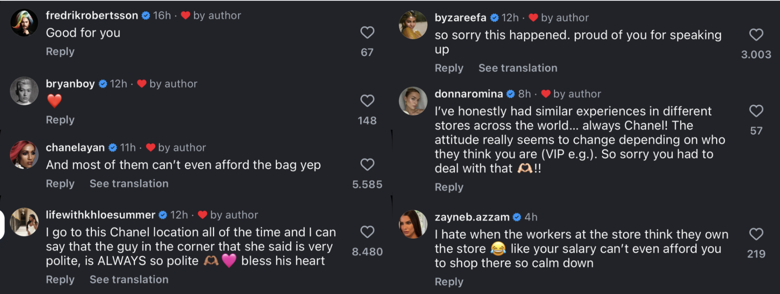
Task: Reply to zayneb.azzam's comment
Action: tap(449, 281)
